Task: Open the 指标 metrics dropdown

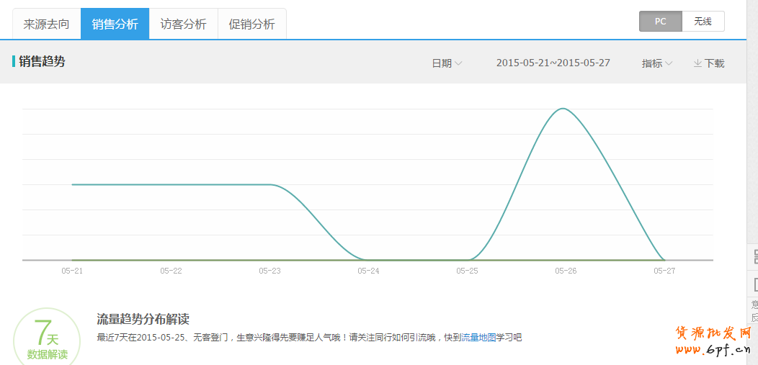Action: click(x=656, y=63)
